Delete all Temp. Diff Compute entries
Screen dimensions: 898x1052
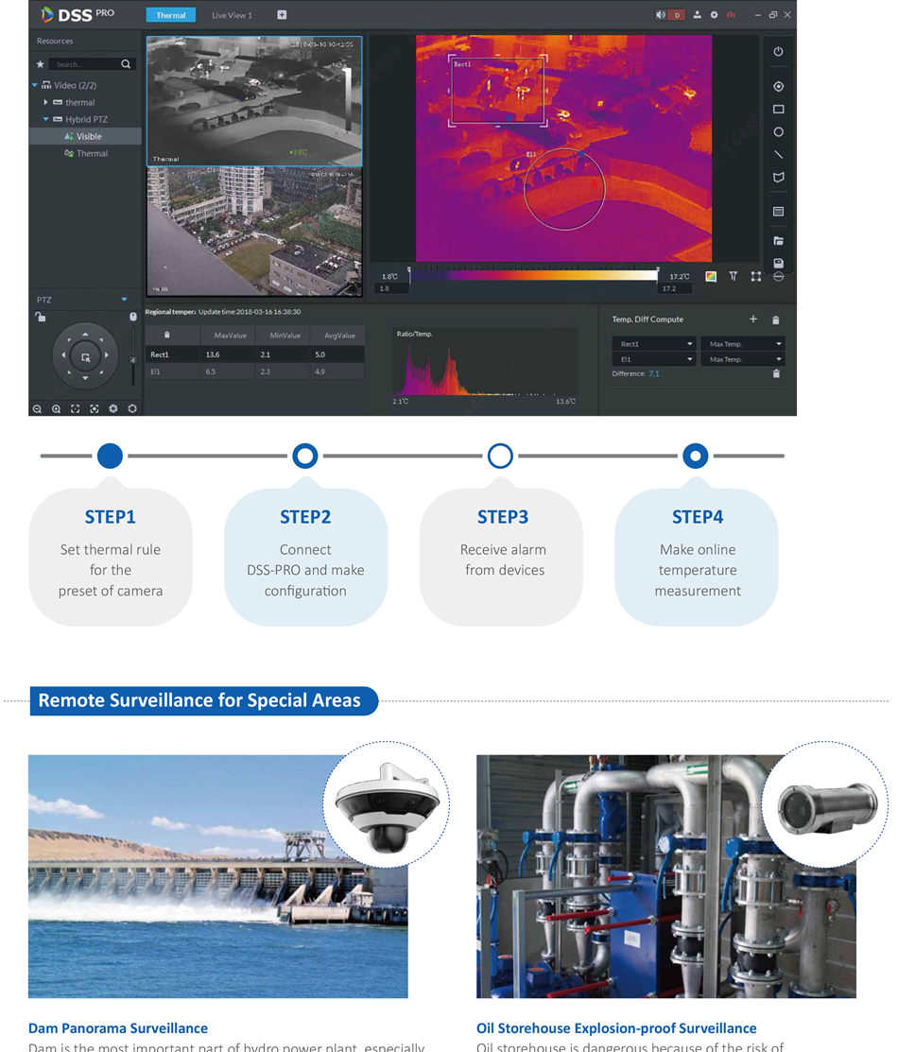click(776, 320)
